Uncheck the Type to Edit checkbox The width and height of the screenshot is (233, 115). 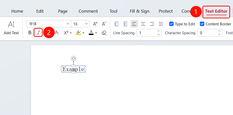pos(171,24)
